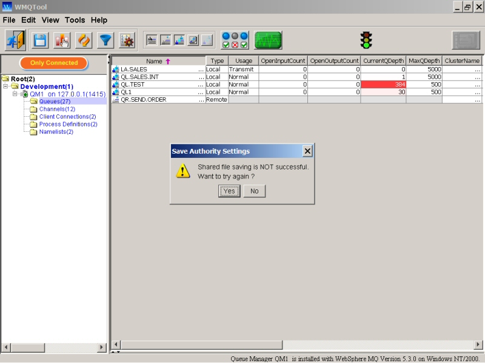Screen dimensions: 485x363
Task: Click the green oscilloscope monitor icon
Action: 268,40
